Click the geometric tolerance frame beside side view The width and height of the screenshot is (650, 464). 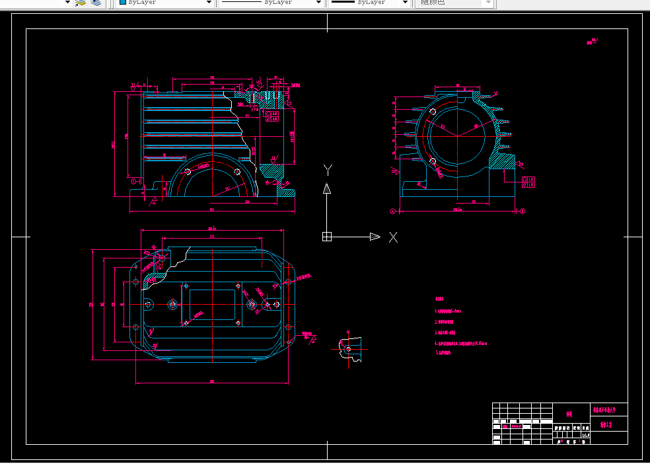(x=528, y=182)
